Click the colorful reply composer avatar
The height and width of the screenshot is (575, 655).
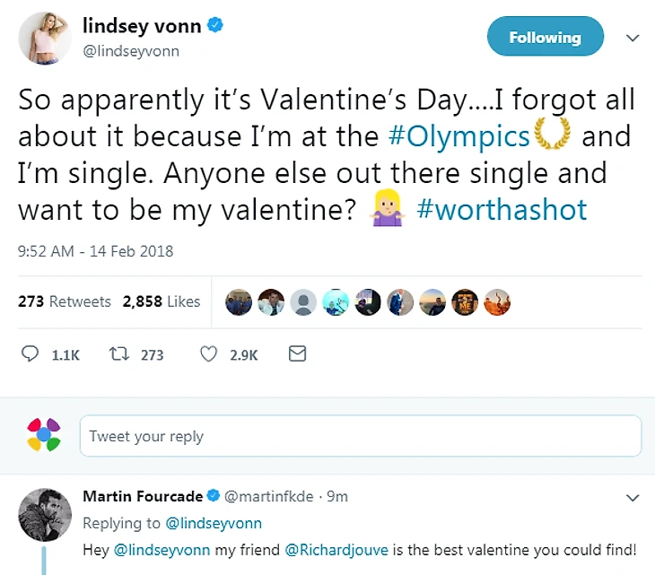43,436
